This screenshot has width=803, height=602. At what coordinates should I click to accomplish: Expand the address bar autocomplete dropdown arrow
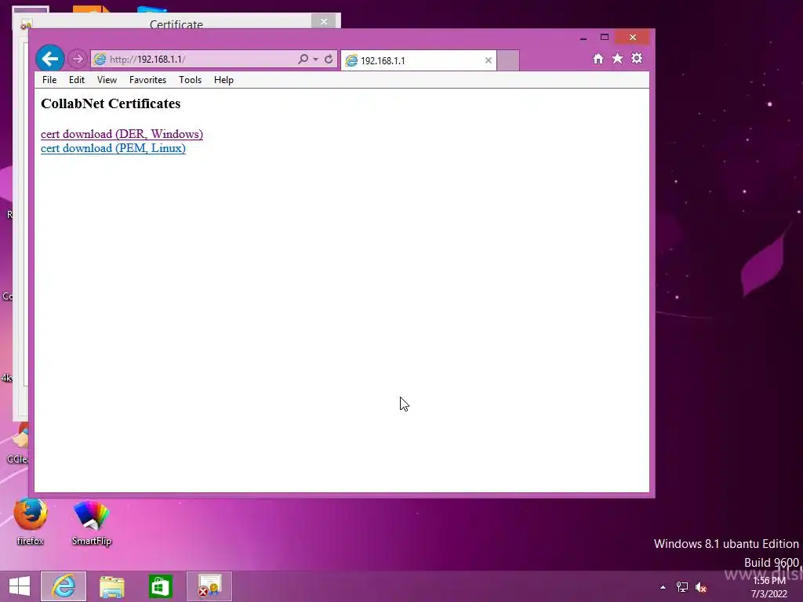coord(315,60)
